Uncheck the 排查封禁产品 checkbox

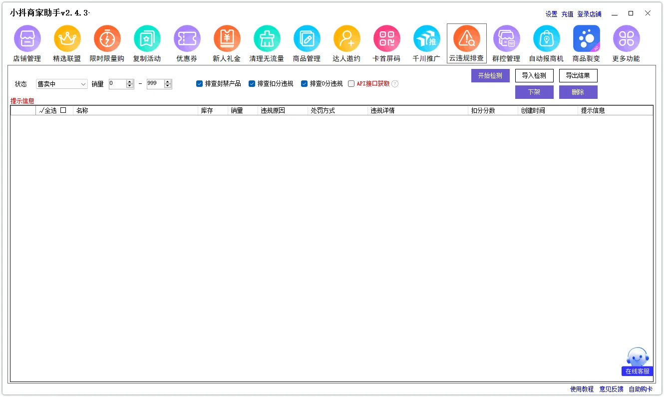[x=200, y=84]
